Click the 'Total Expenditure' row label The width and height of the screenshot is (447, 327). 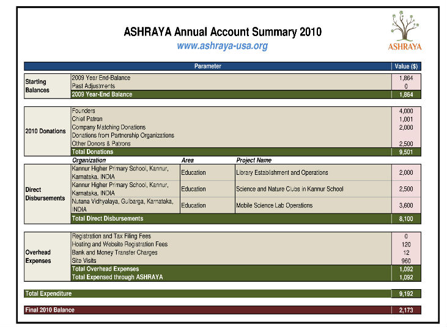coord(48,293)
